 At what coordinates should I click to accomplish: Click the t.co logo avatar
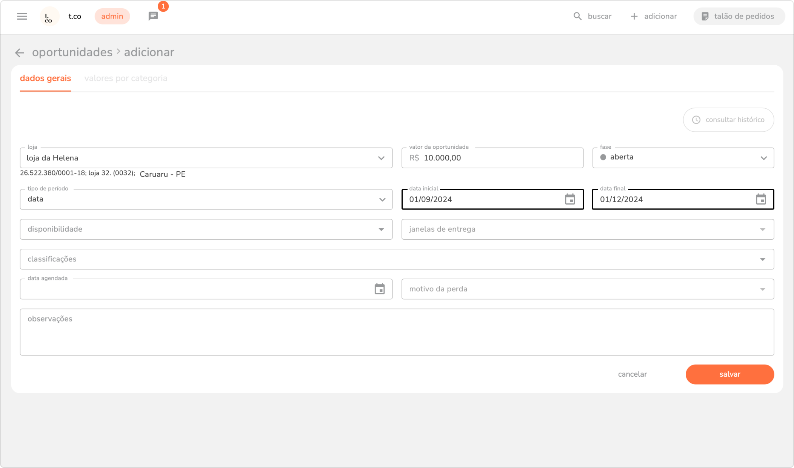(49, 17)
